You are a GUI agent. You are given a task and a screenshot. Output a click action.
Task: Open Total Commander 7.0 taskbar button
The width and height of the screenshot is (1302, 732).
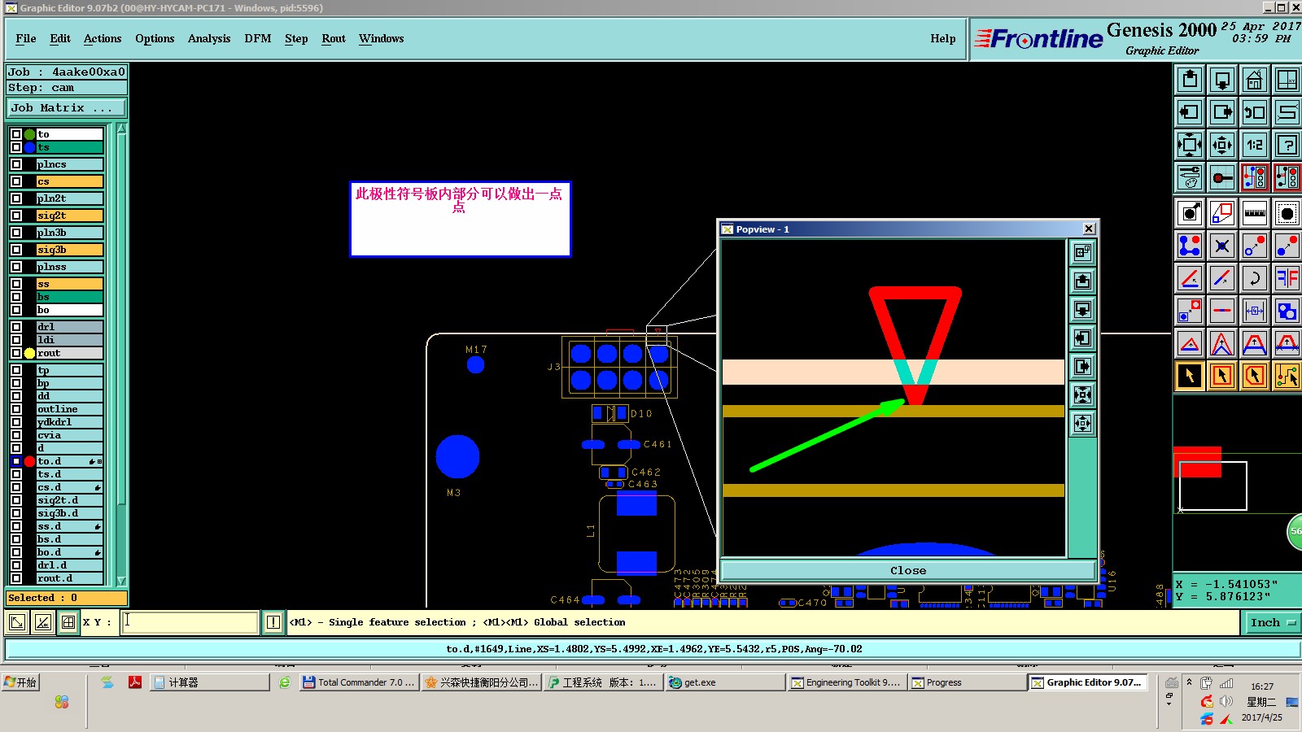click(359, 682)
